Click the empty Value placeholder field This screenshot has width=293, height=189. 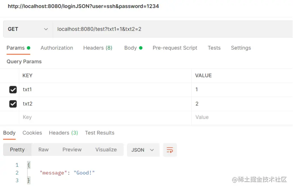(x=242, y=117)
